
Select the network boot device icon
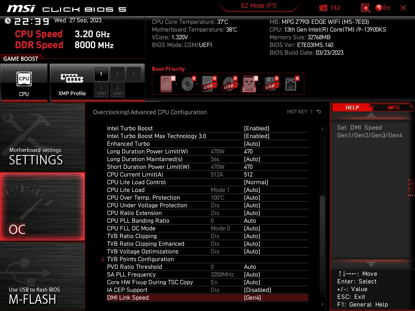[292, 84]
